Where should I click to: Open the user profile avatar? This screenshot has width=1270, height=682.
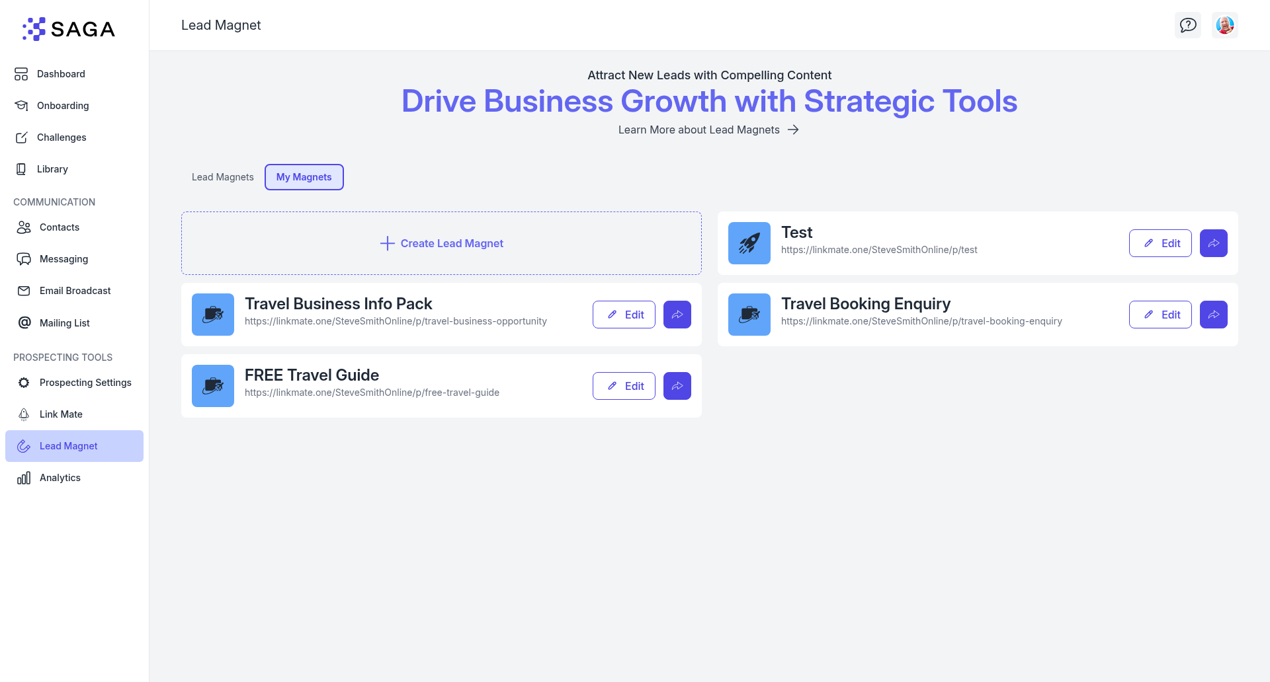[1224, 25]
